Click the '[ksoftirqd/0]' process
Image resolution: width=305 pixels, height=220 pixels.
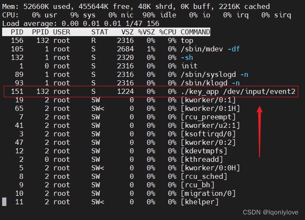pos(208,134)
